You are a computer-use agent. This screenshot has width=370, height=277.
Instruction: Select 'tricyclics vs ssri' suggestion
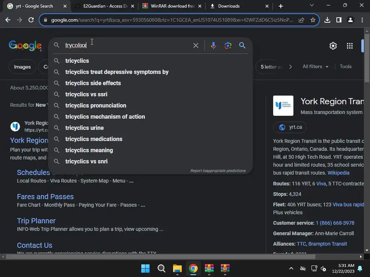coord(151,94)
